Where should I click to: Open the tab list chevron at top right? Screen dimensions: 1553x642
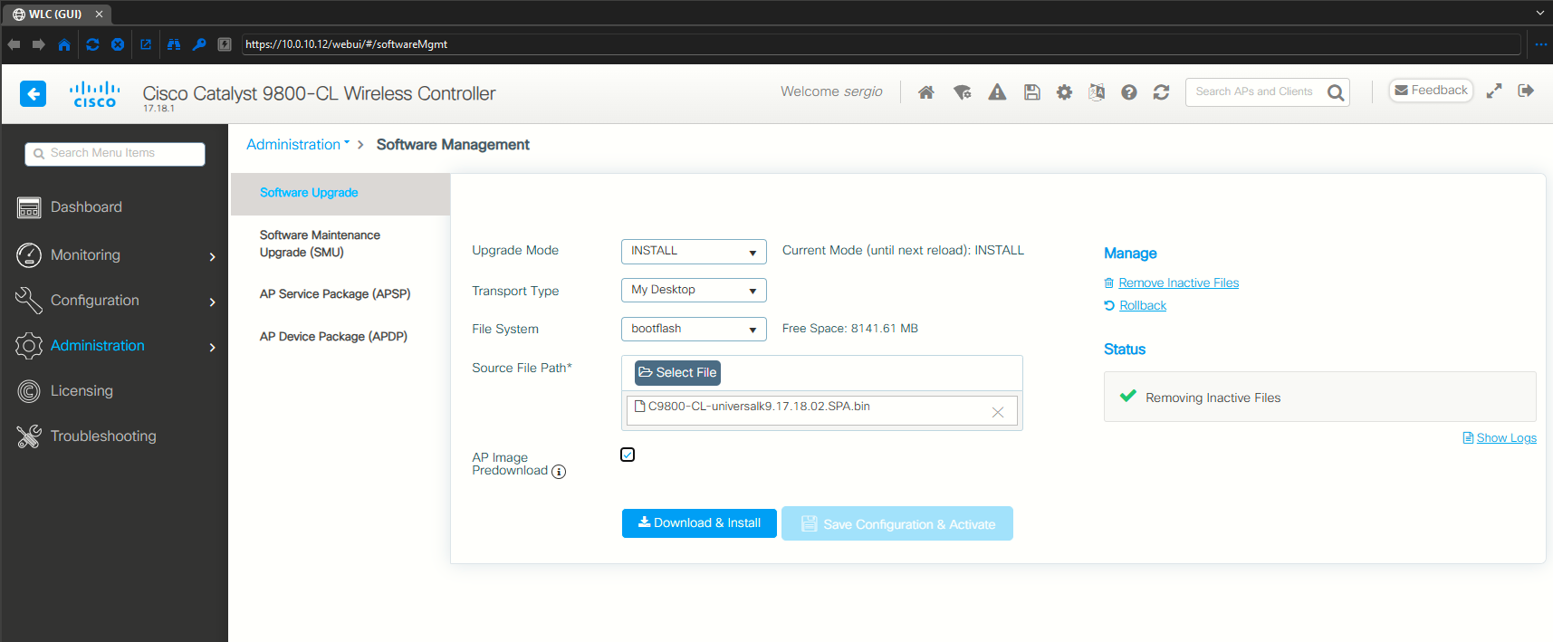pyautogui.click(x=1539, y=13)
